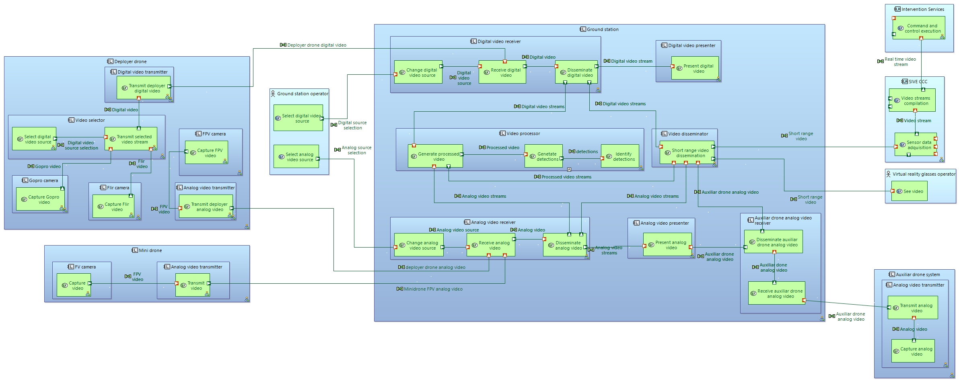
Task: Select the Capture FPV video function
Action: (206, 152)
